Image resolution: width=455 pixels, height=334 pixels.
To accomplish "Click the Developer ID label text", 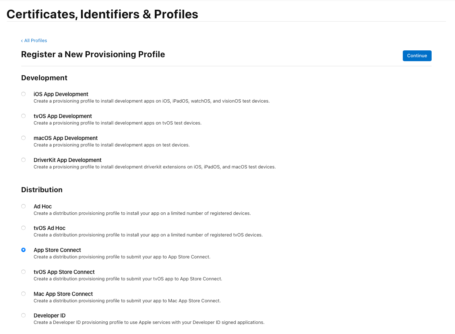I will tap(49, 315).
